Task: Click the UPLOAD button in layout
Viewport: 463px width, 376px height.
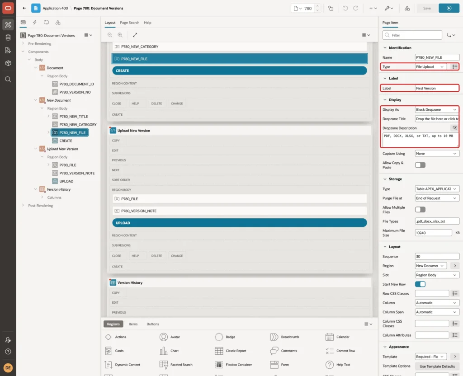Action: tap(240, 223)
